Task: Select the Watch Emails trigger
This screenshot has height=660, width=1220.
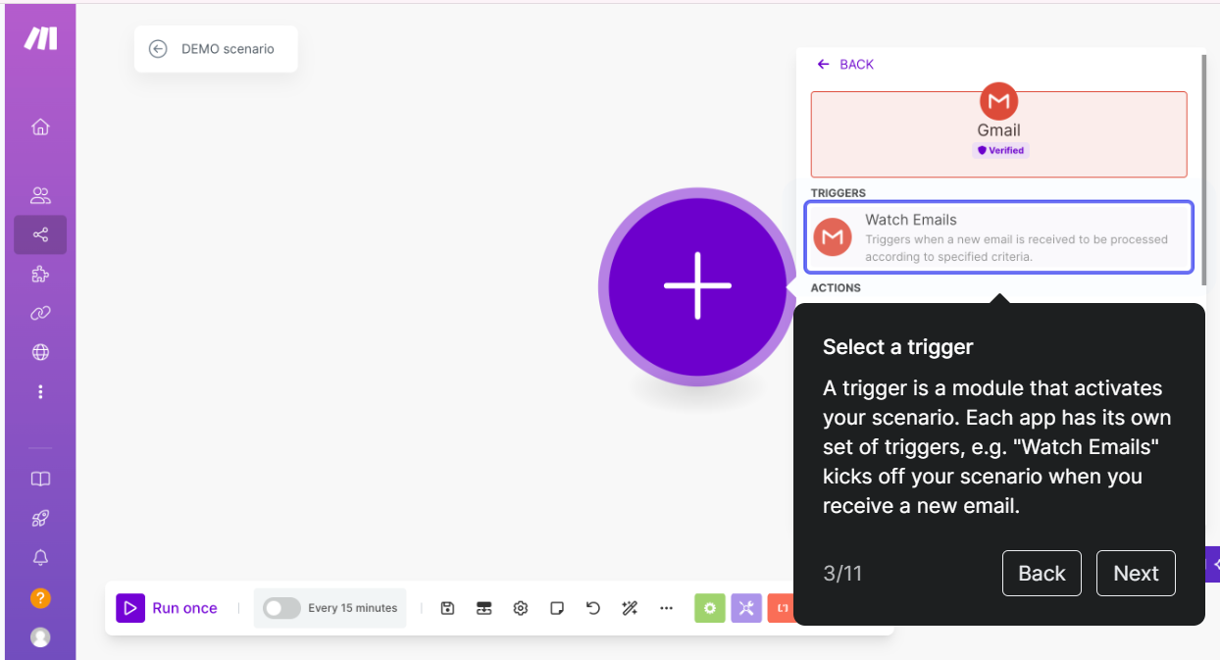Action: (998, 237)
